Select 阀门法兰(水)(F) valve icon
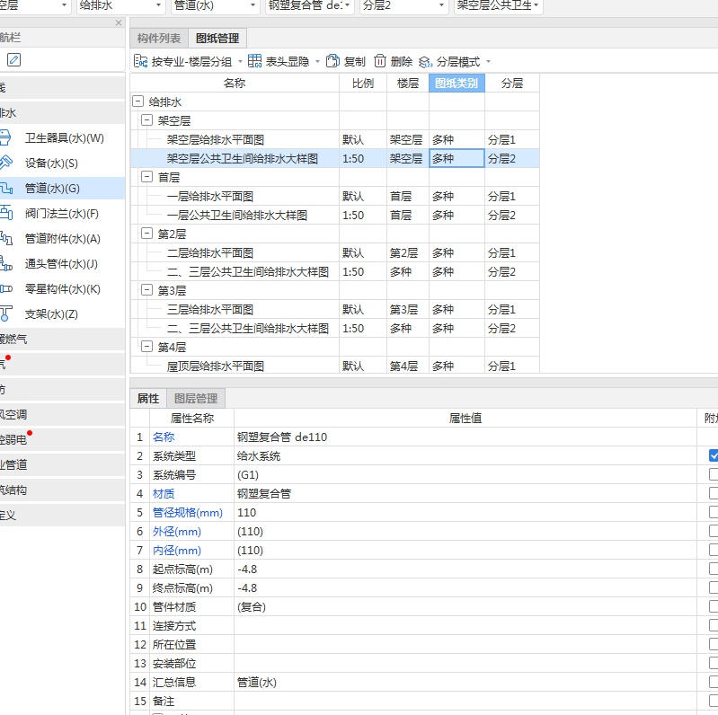This screenshot has width=718, height=715. click(6, 213)
